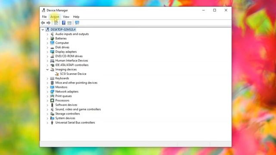Minimize the Device Manager window
This screenshot has height=155, width=276.
[x=204, y=10]
